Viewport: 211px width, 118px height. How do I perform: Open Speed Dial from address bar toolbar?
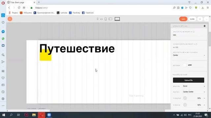24,8
